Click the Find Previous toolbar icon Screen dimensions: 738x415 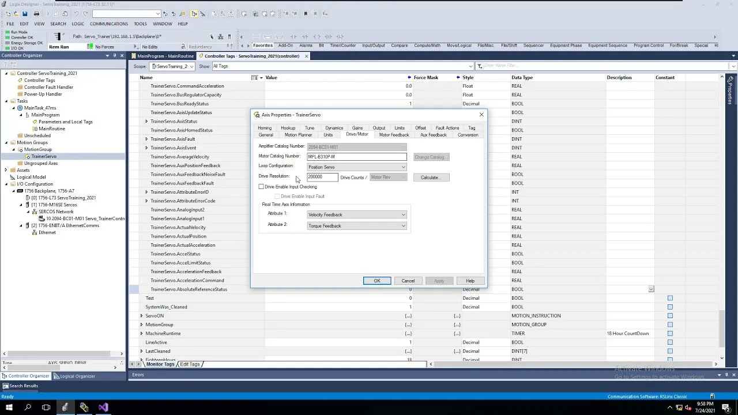[165, 14]
